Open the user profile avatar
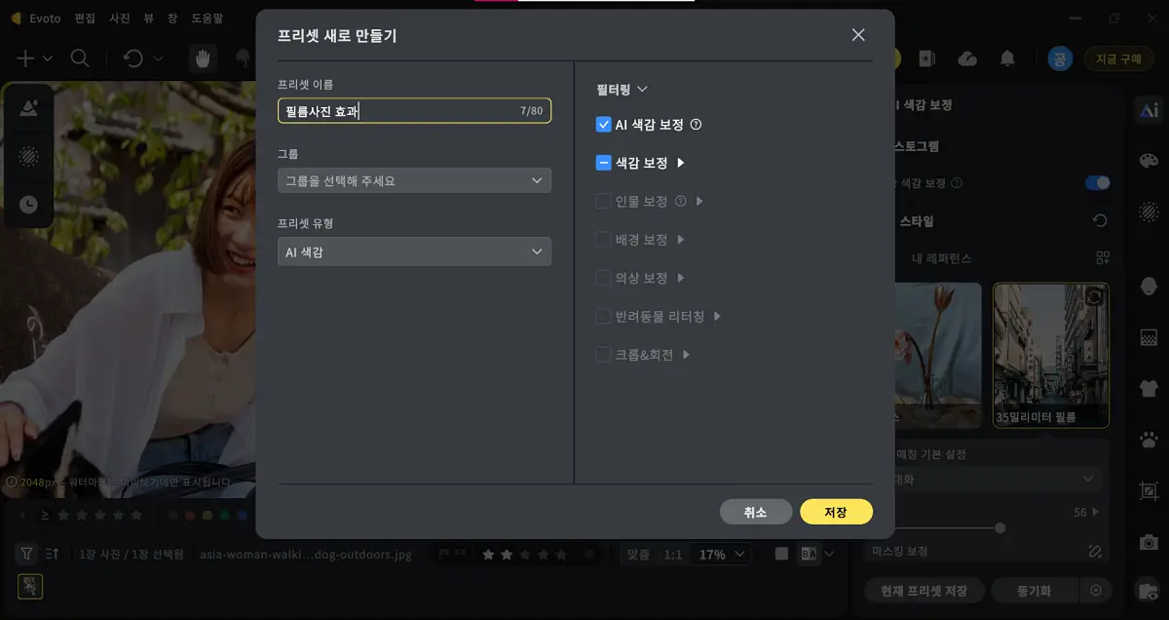The height and width of the screenshot is (620, 1169). [x=1060, y=58]
